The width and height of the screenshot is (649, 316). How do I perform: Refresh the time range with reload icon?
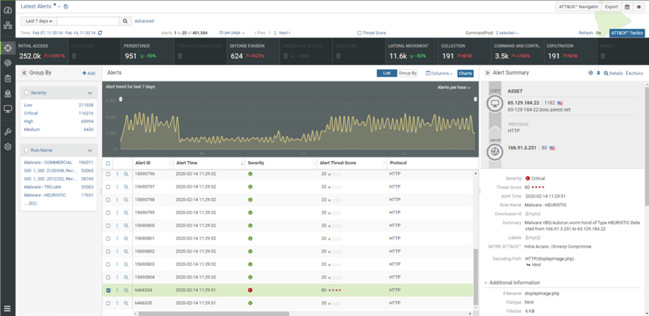coord(100,33)
